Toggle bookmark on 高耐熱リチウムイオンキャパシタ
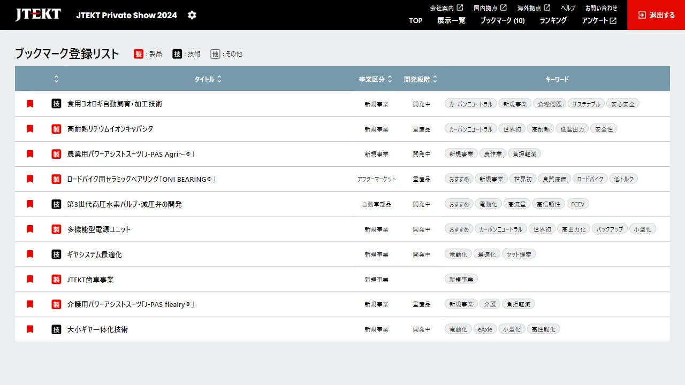The width and height of the screenshot is (685, 385). (30, 129)
